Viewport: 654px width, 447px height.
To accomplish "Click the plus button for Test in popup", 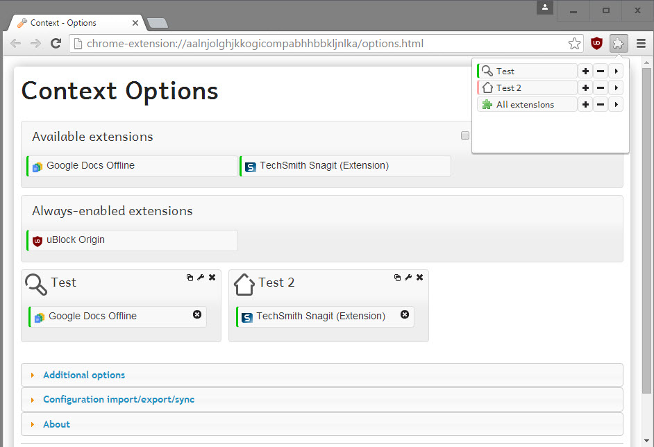I will (x=585, y=71).
